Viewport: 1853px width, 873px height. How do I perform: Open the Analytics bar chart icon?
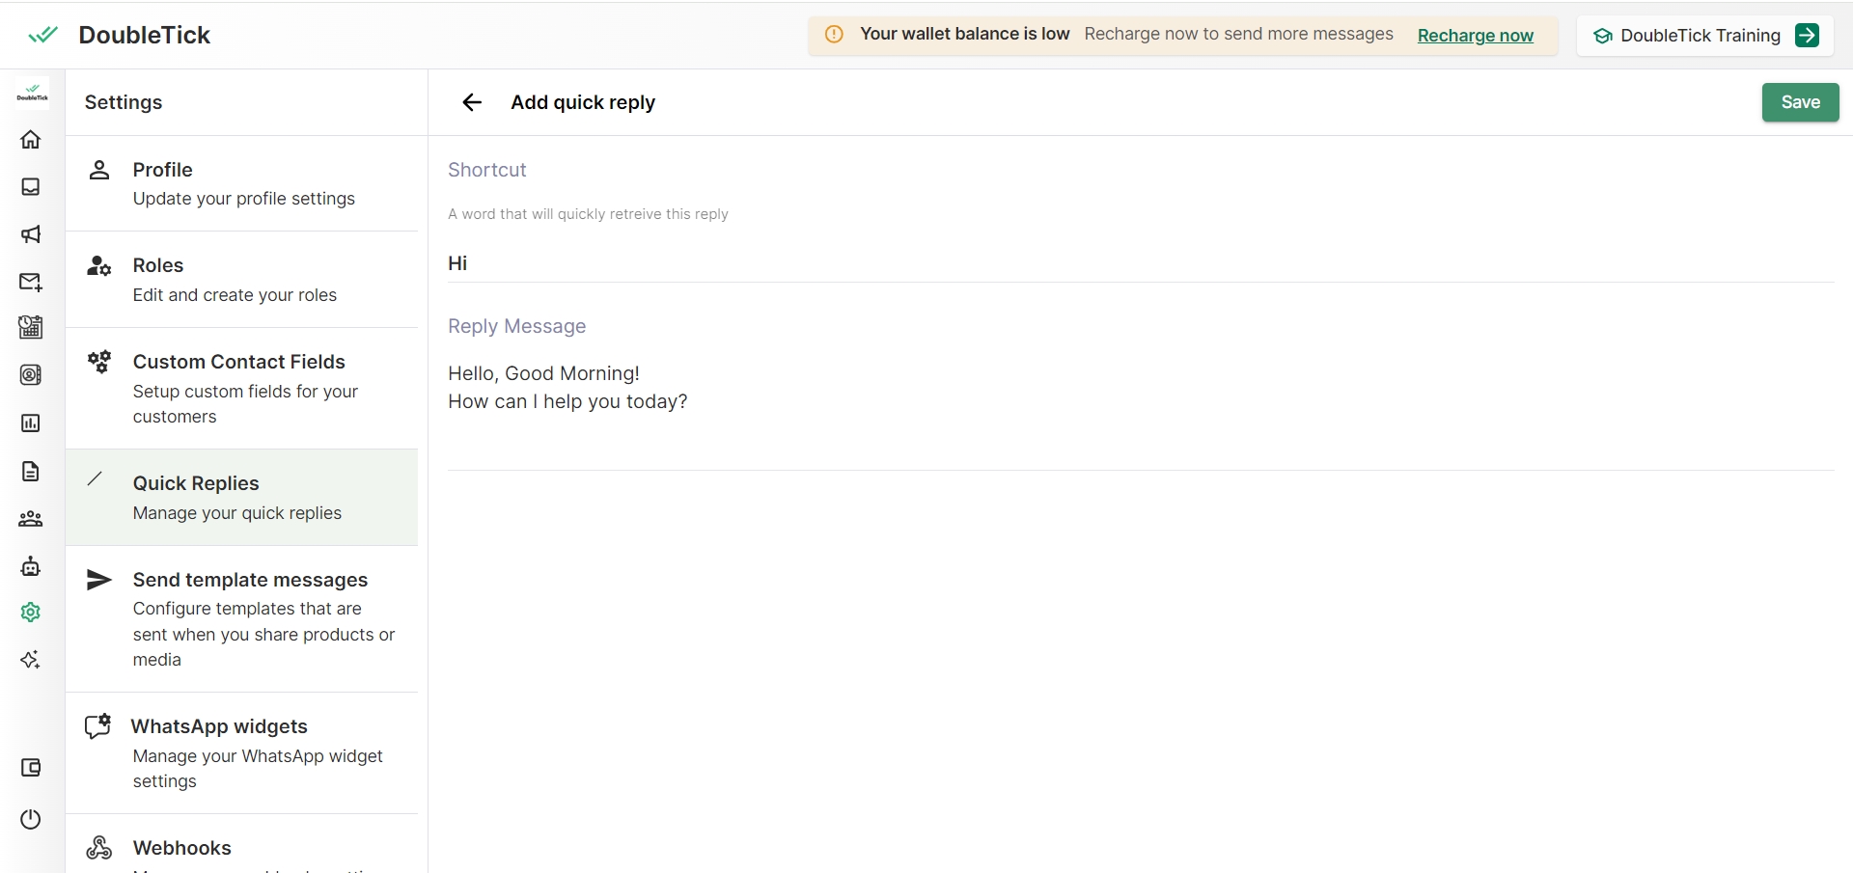(x=31, y=423)
